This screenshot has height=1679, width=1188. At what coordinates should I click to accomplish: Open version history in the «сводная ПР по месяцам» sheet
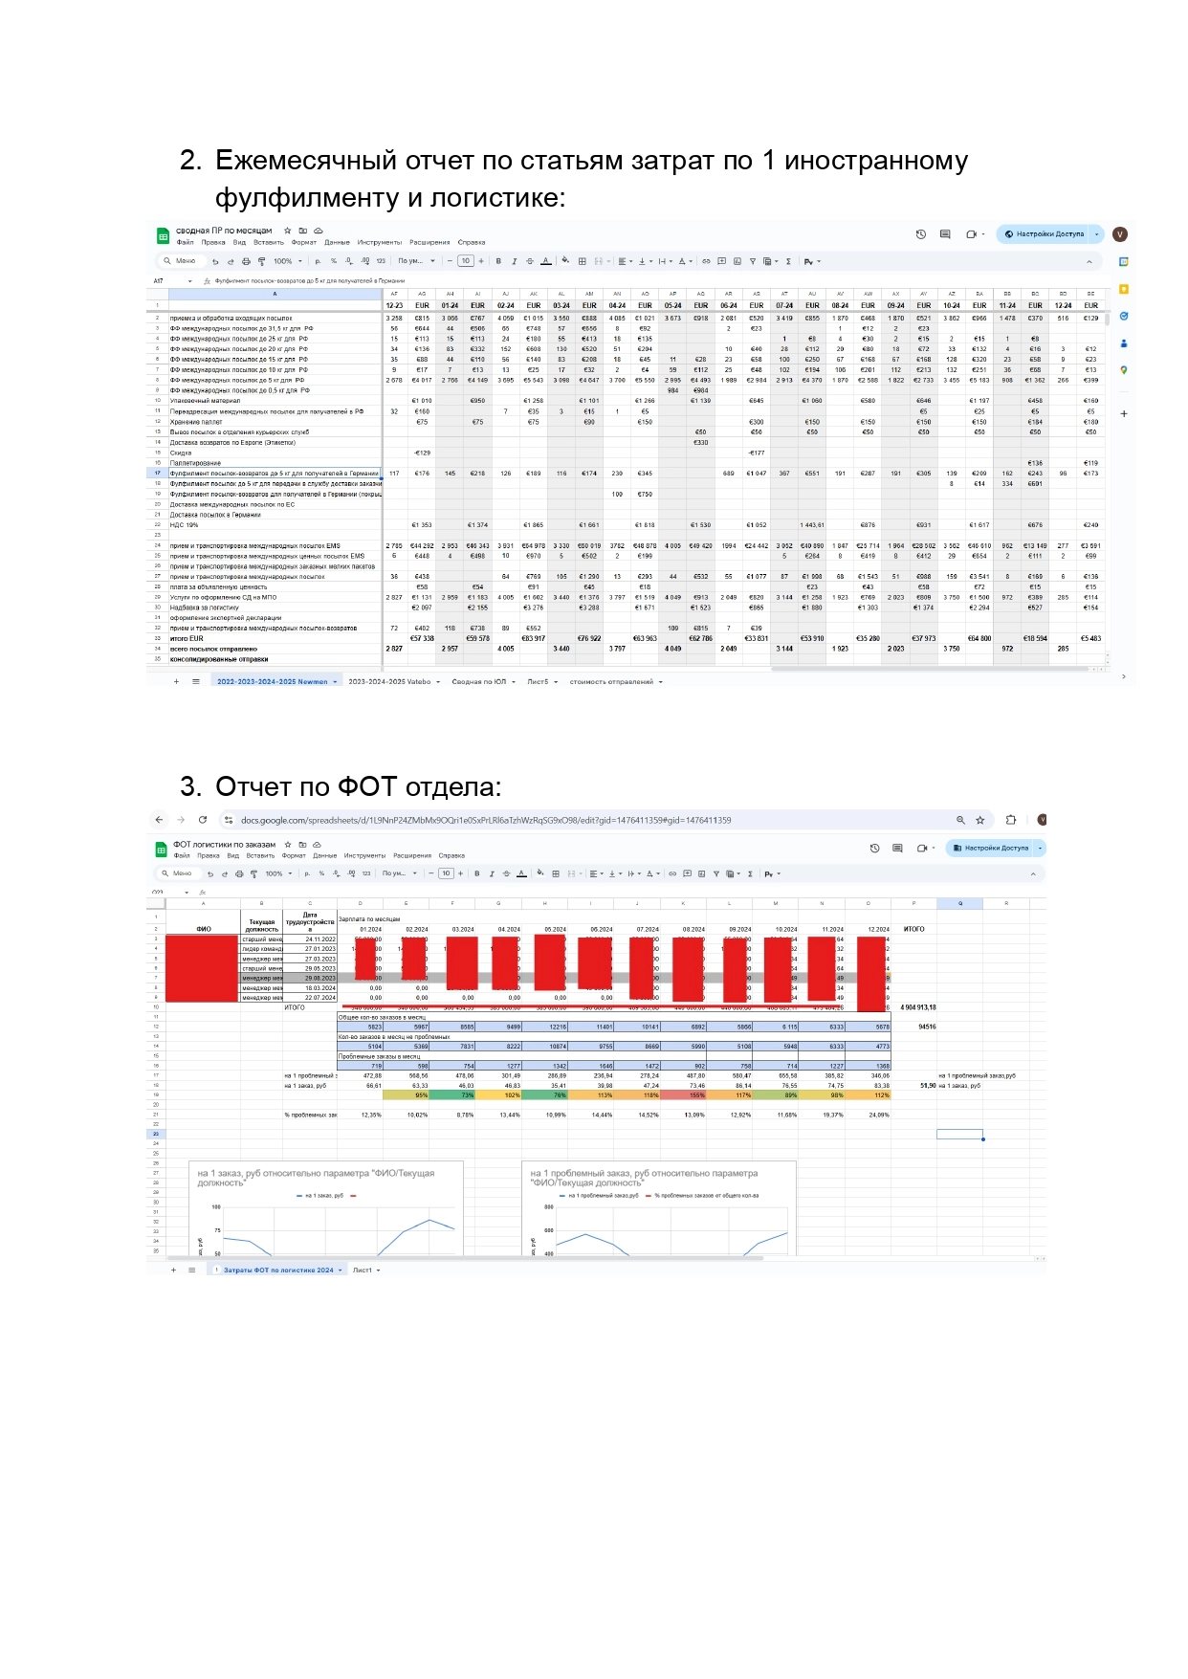tap(920, 233)
